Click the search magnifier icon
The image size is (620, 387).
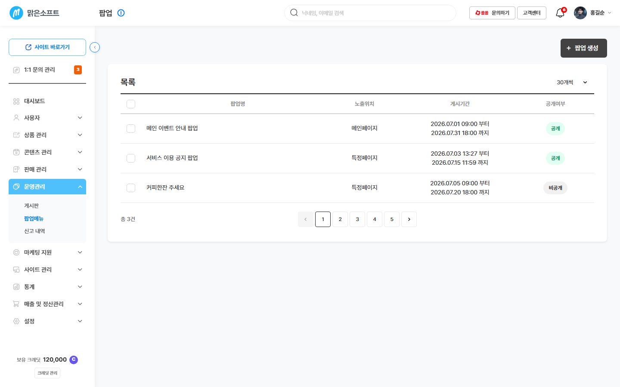pyautogui.click(x=294, y=12)
